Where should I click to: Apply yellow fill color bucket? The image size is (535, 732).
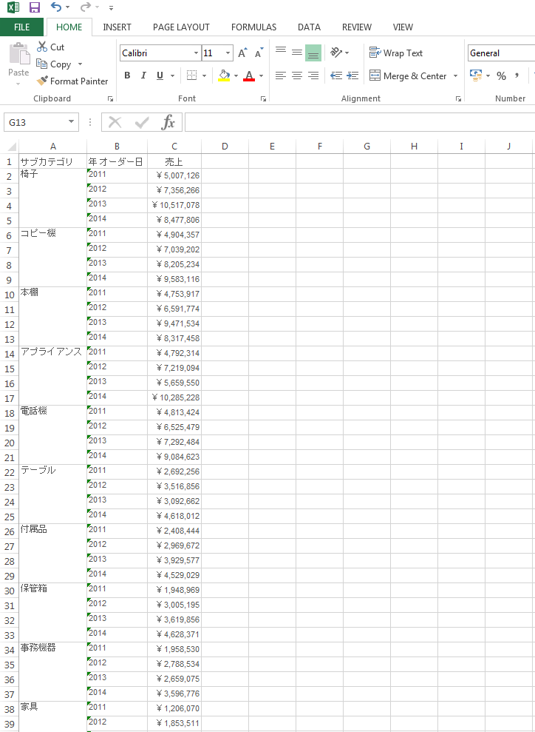(x=224, y=75)
